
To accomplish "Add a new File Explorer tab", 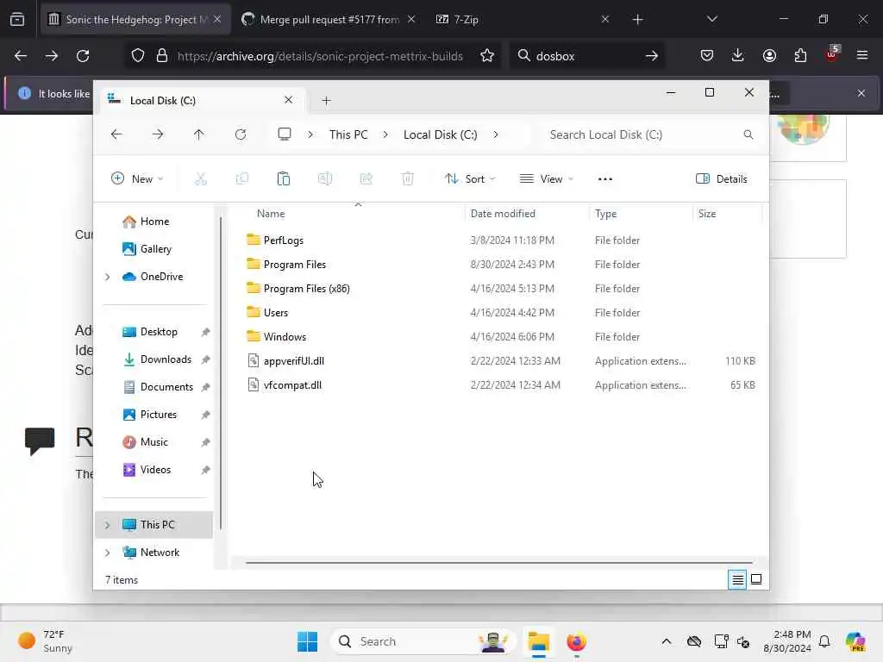I will 326,101.
